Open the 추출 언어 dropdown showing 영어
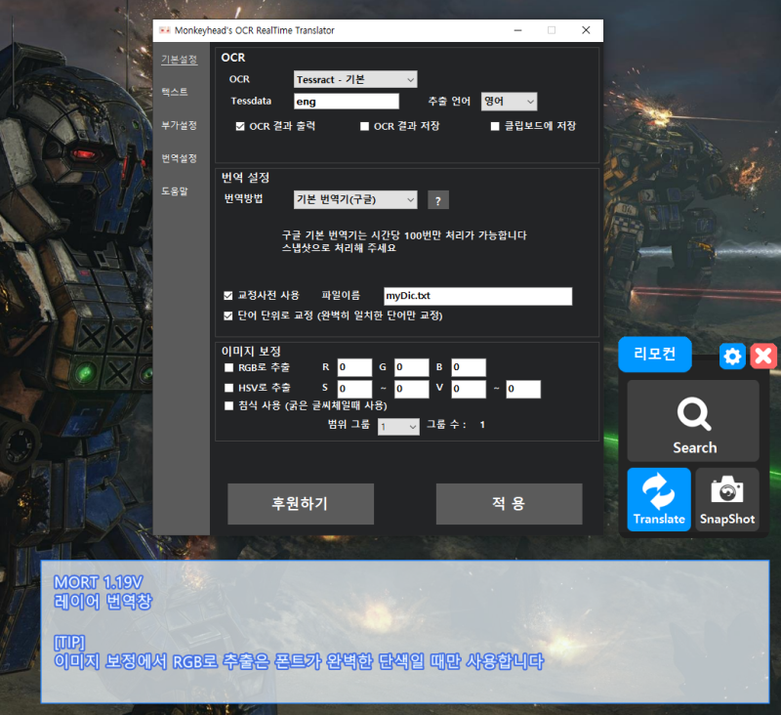This screenshot has height=715, width=781. coord(509,102)
